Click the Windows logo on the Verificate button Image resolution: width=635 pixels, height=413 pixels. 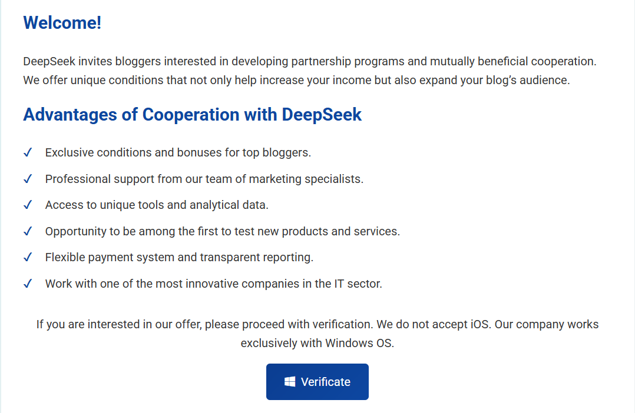point(289,381)
